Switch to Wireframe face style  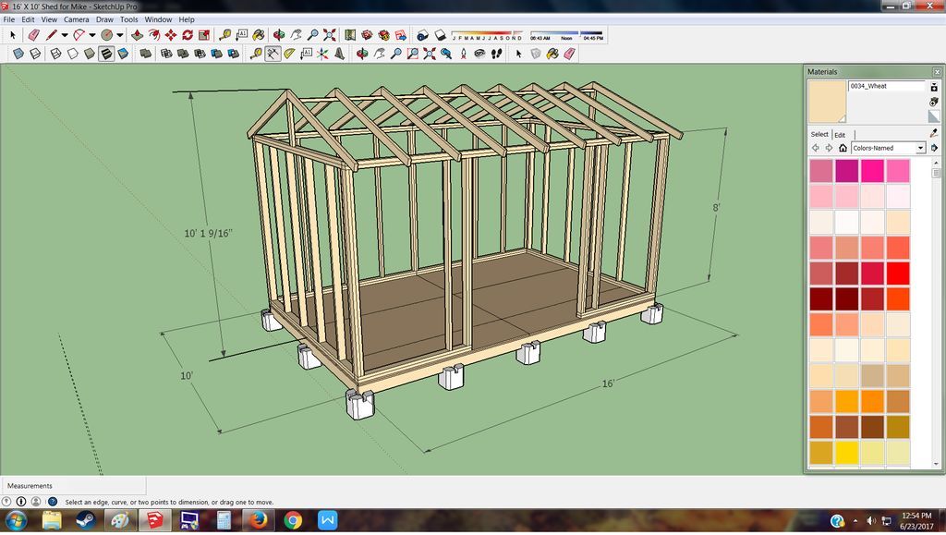[x=55, y=54]
